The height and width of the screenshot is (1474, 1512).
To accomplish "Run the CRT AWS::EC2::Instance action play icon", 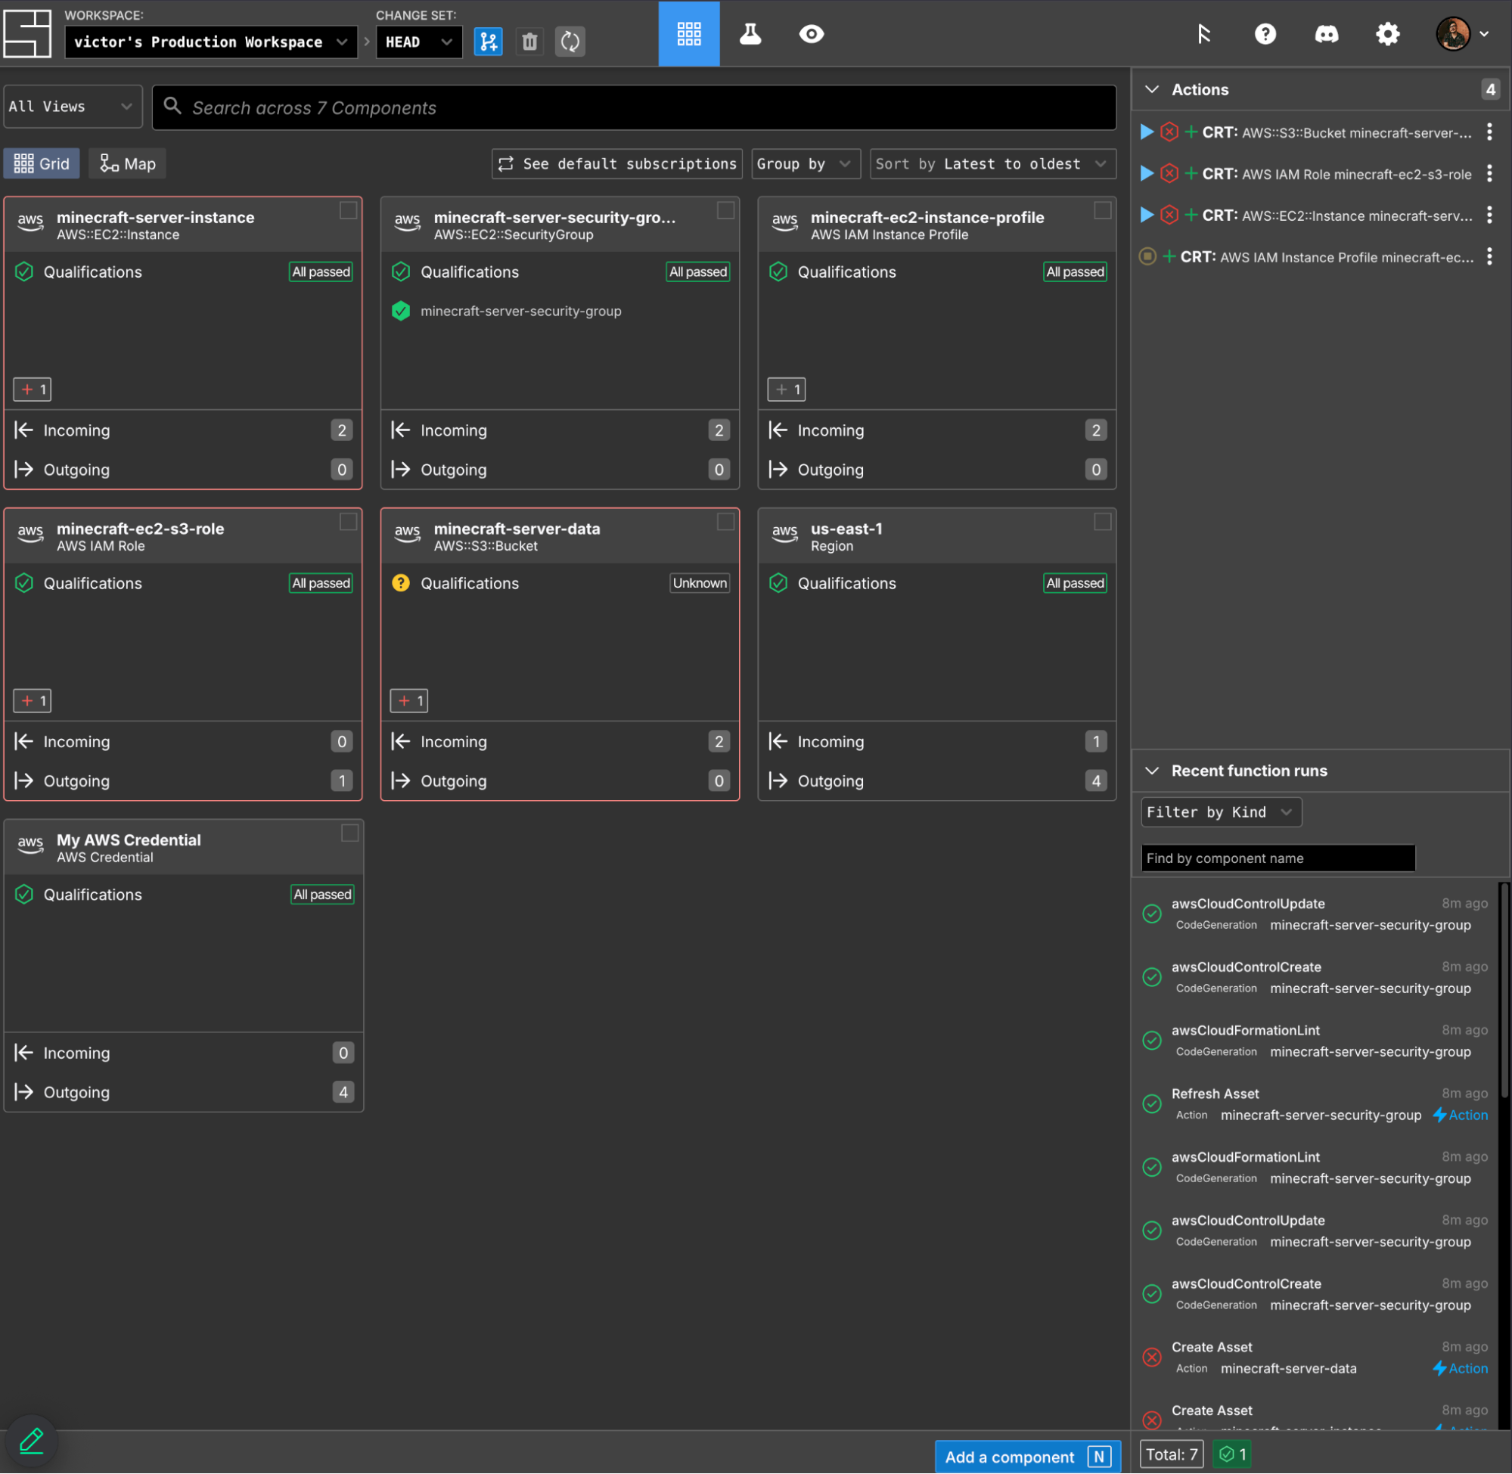I will [1147, 216].
